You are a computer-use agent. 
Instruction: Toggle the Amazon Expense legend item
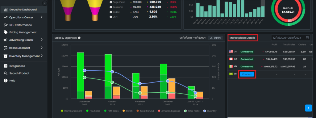tap(169, 111)
